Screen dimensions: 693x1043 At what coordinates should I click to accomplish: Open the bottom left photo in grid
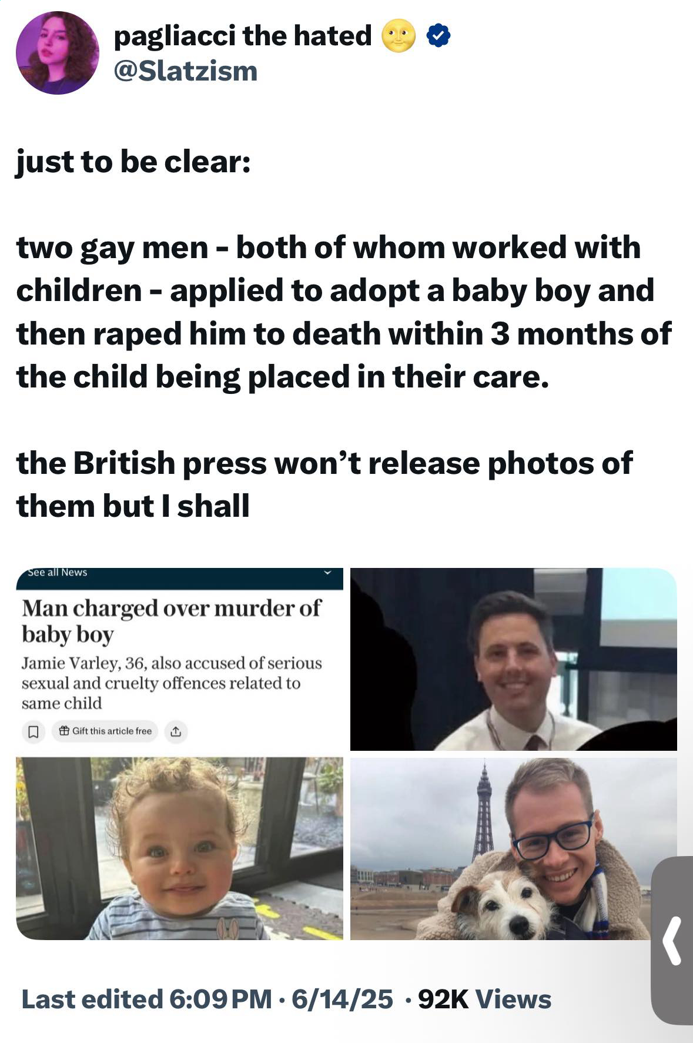click(x=179, y=848)
